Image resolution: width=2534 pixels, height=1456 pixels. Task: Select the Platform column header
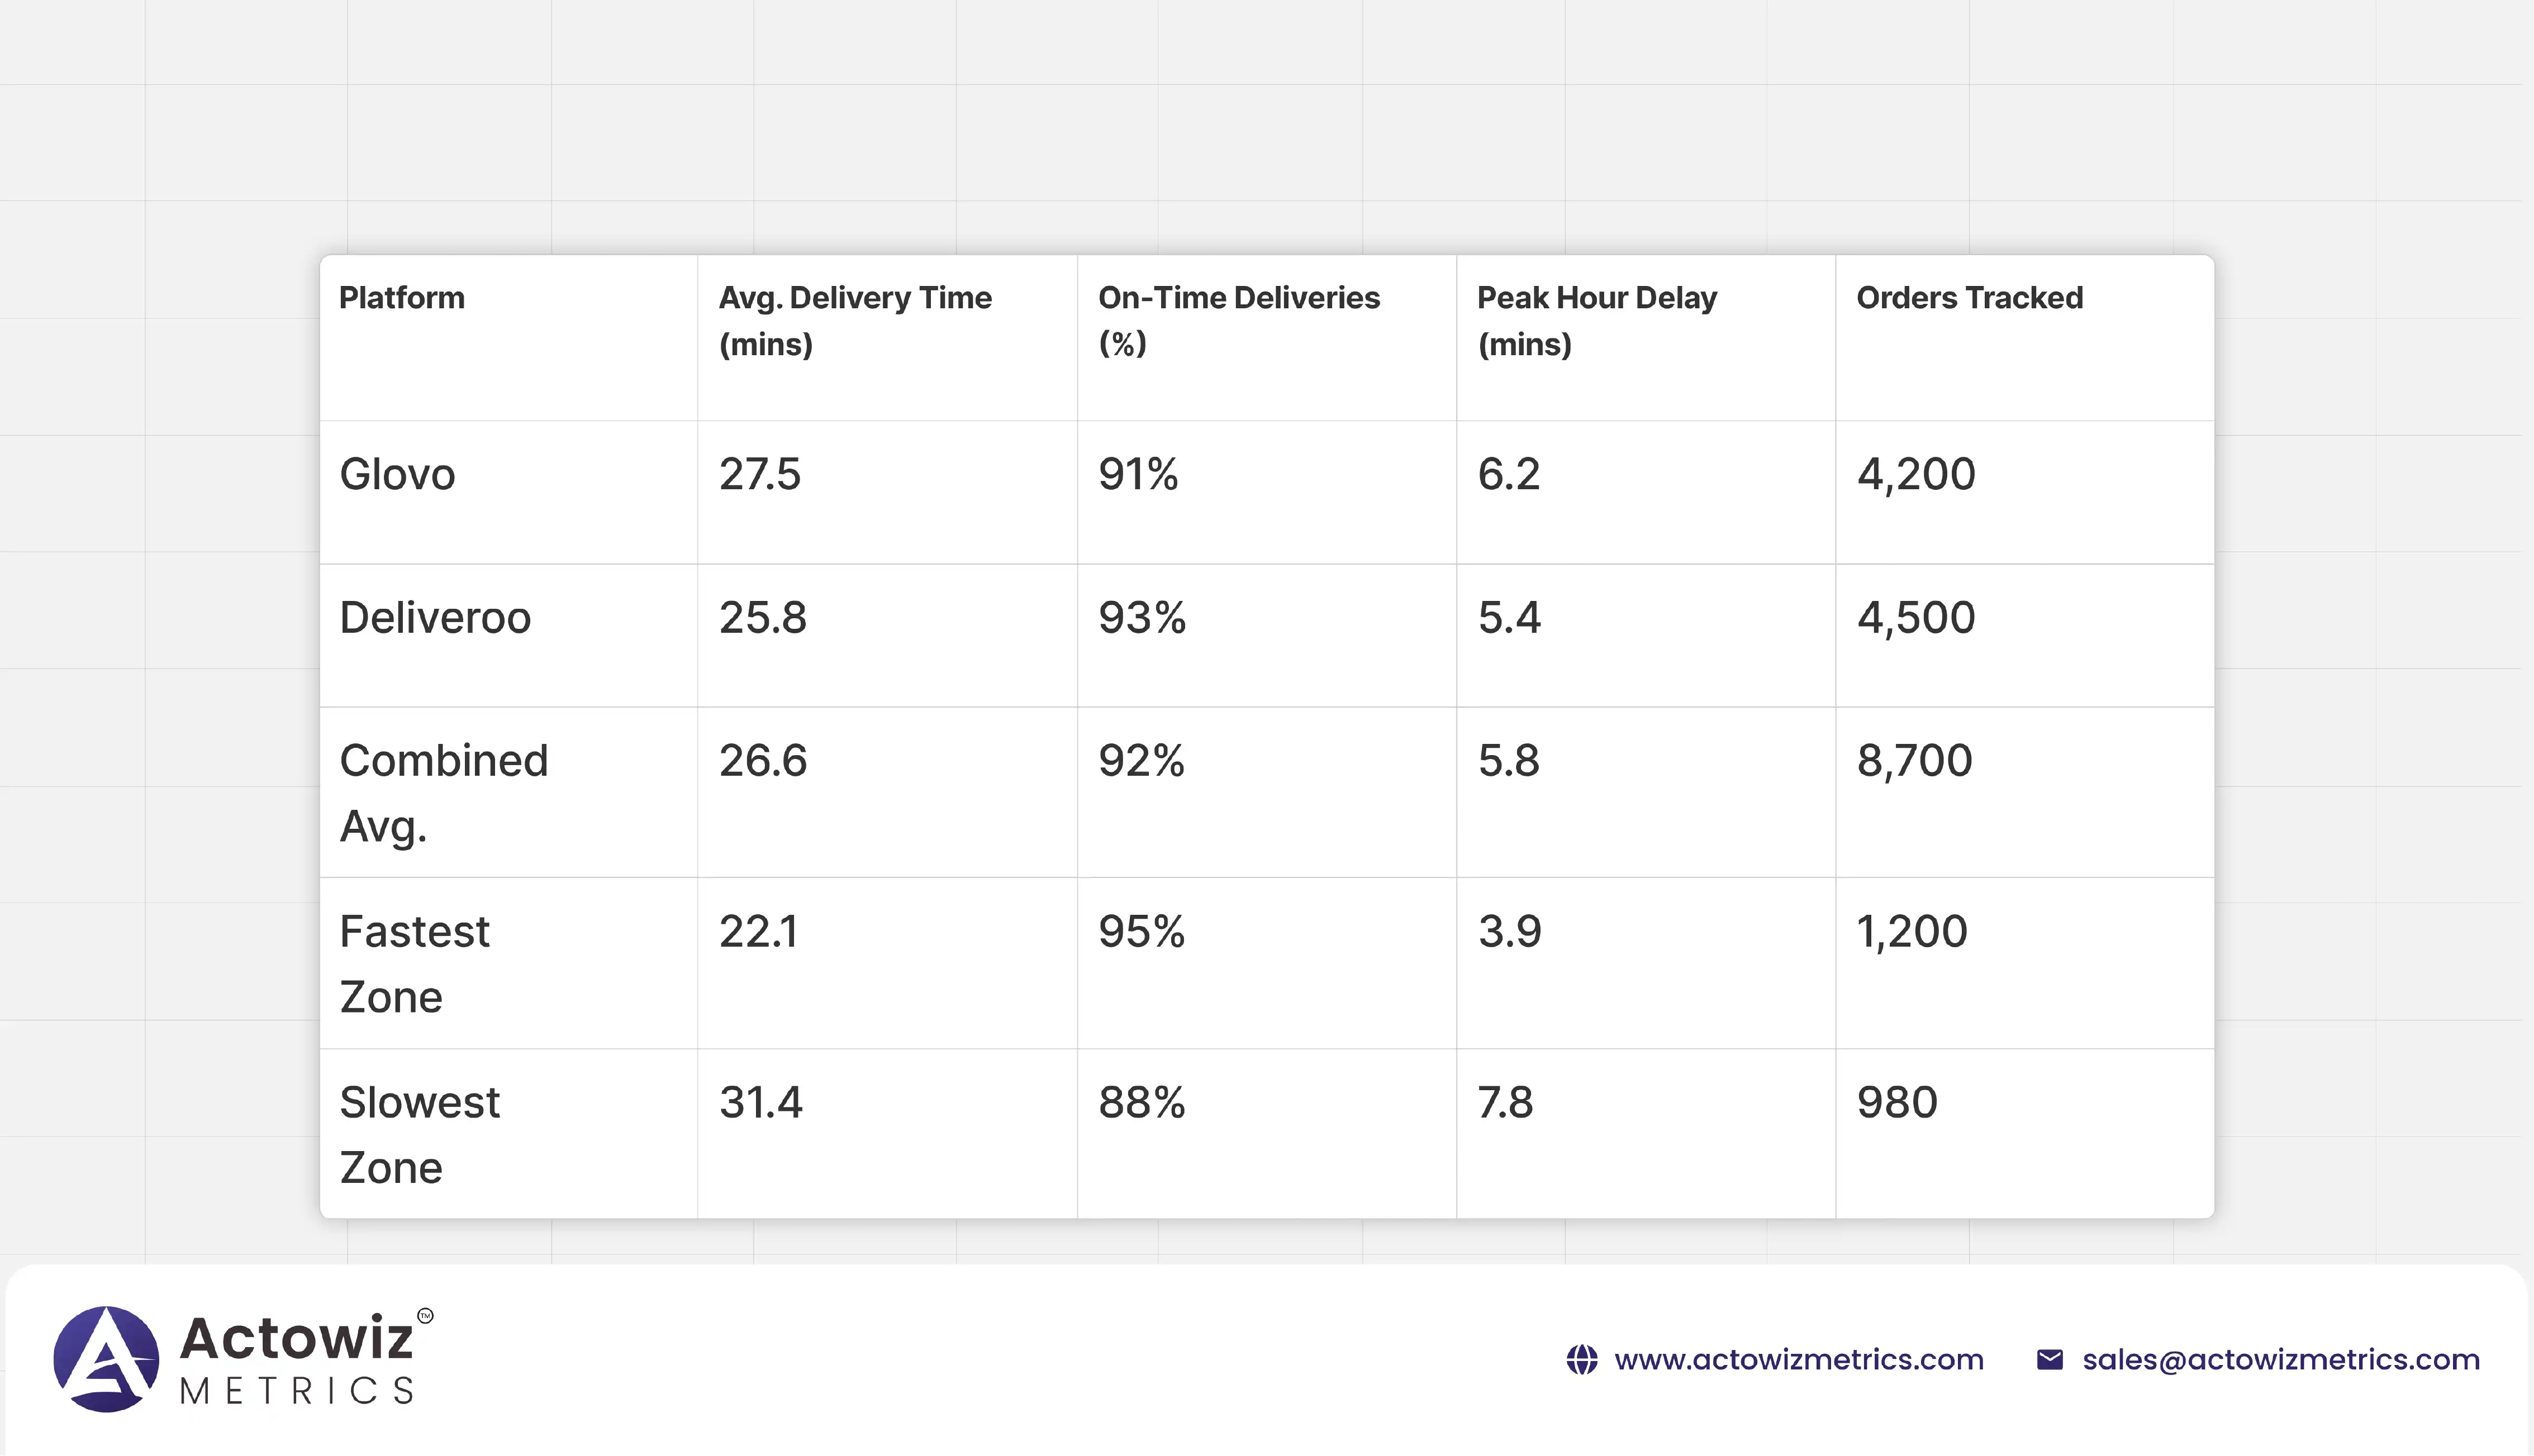click(402, 298)
